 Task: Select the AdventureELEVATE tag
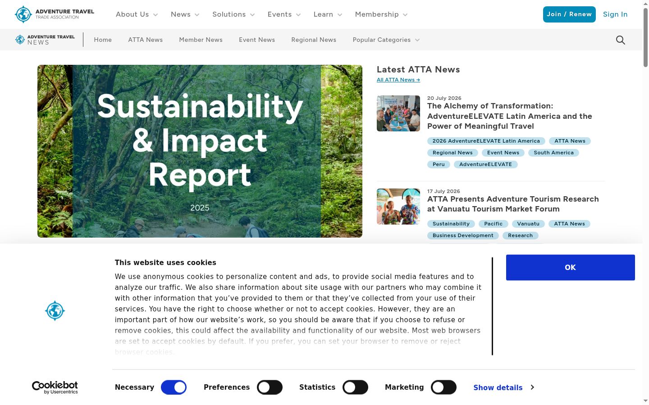(485, 164)
